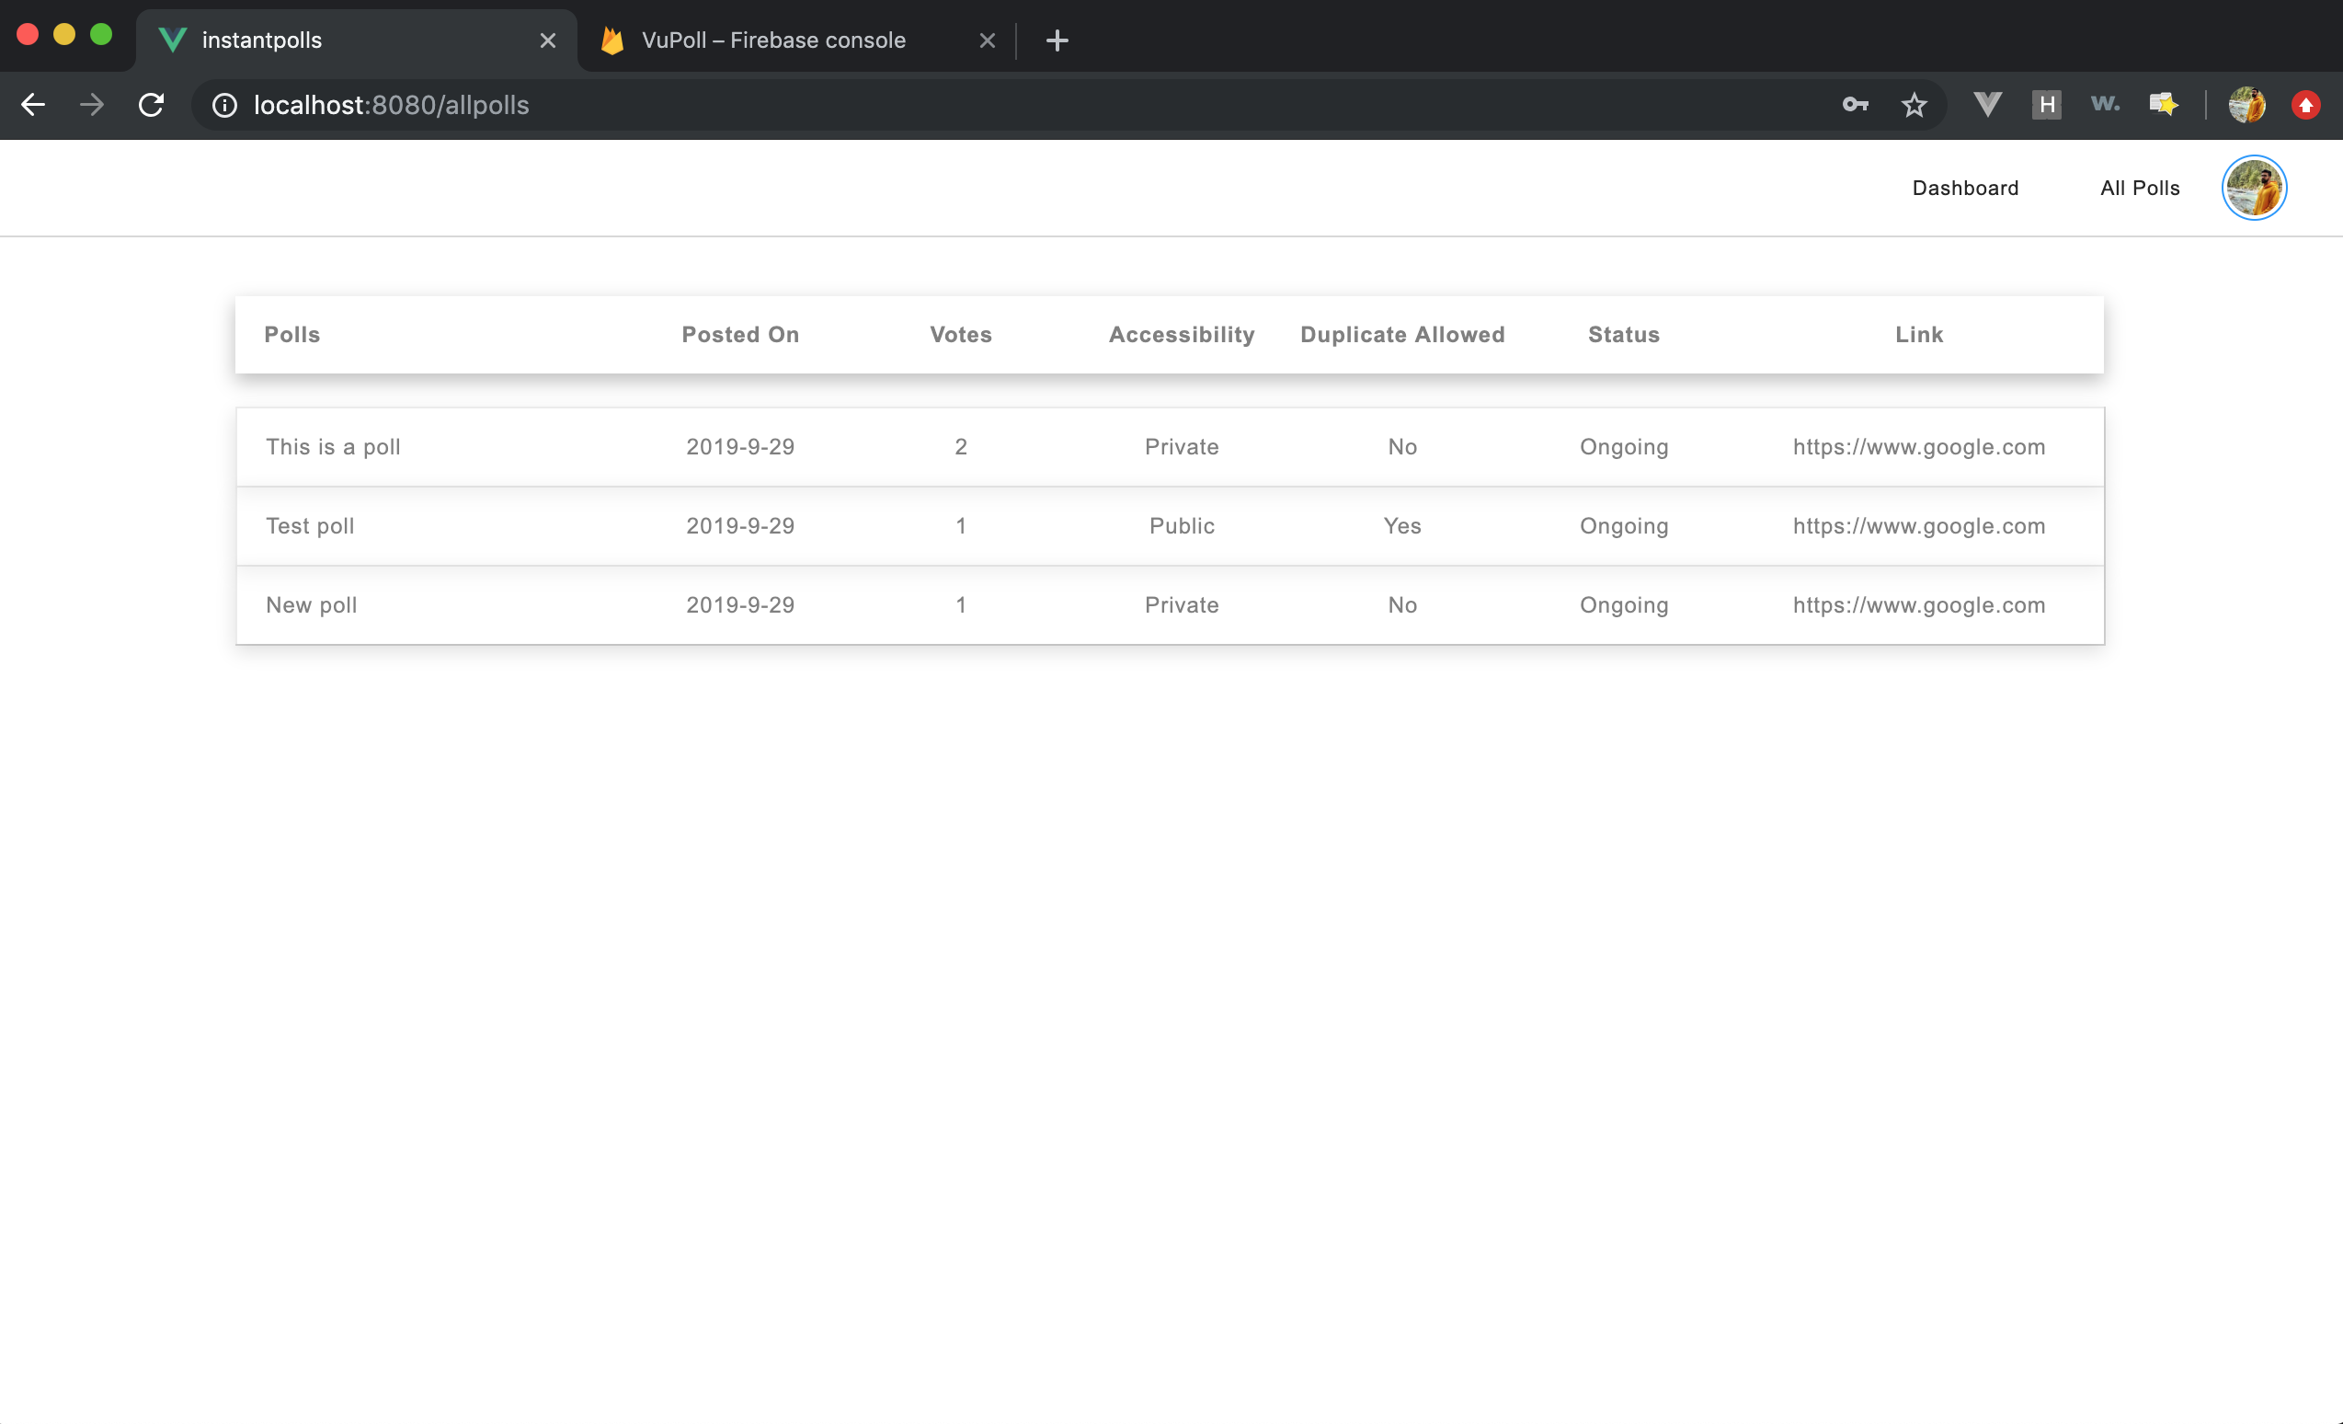The image size is (2343, 1424).
Task: Open the google link for Test poll
Action: 1918,526
